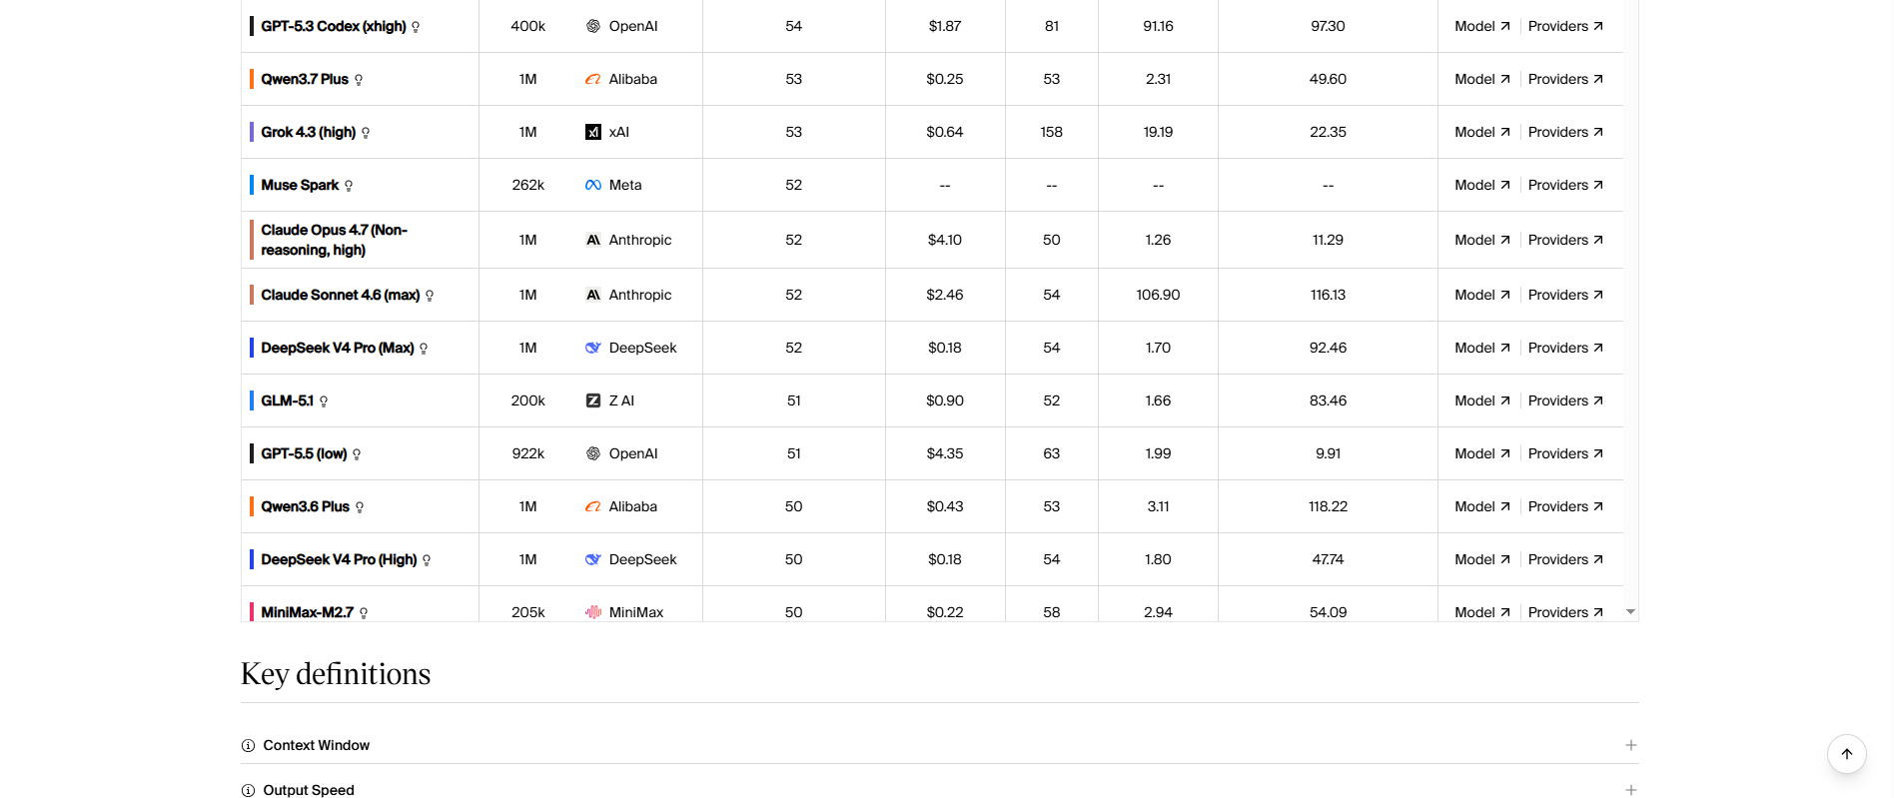Click the back-to-top arrow button
The width and height of the screenshot is (1894, 798).
point(1847,754)
